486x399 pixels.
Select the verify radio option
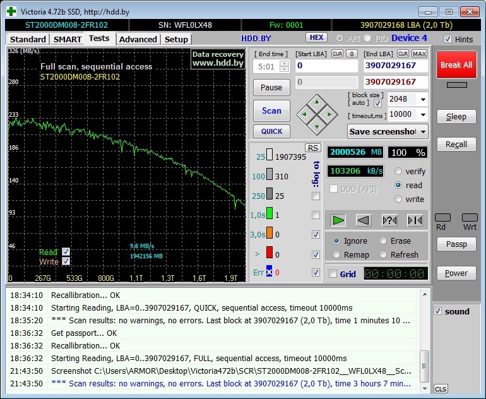point(398,171)
